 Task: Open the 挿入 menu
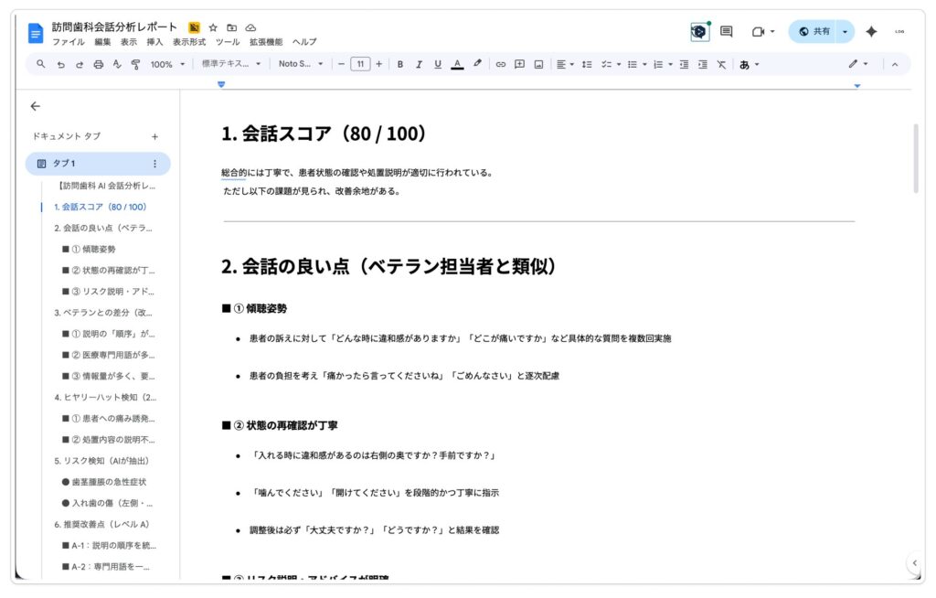154,42
